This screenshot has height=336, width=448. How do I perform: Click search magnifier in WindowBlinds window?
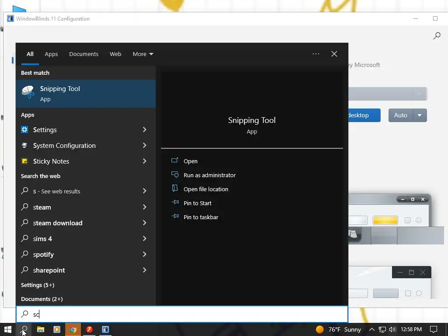(437, 36)
